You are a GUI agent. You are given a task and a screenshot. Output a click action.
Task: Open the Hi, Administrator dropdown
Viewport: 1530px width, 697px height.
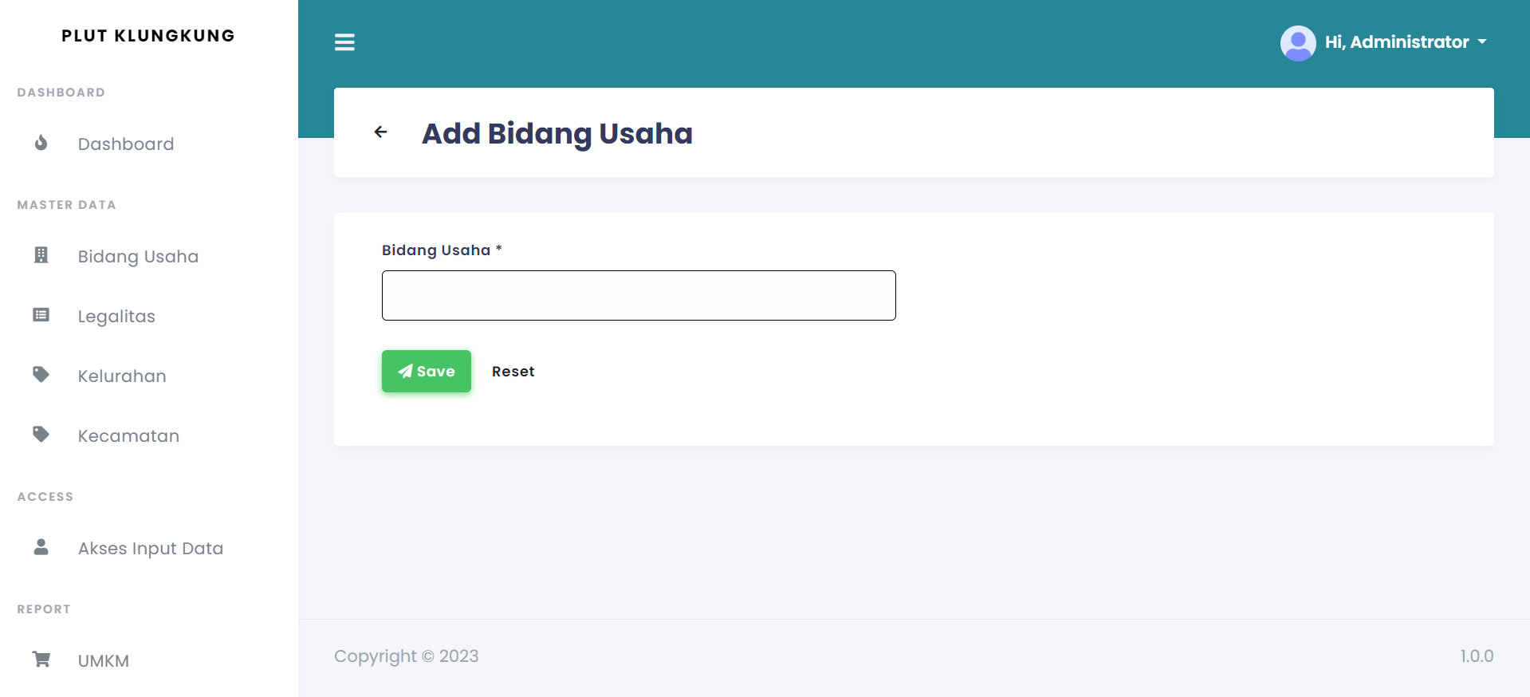pos(1397,42)
